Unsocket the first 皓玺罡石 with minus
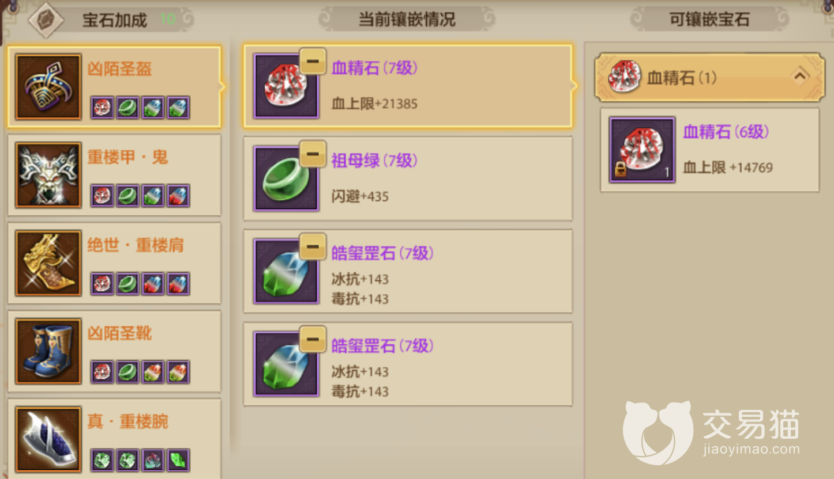Screen dimensions: 834x479 click(313, 246)
